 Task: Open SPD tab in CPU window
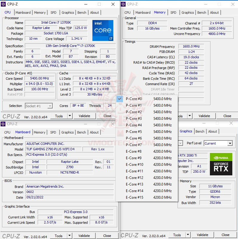pyautogui.click(x=54, y=13)
